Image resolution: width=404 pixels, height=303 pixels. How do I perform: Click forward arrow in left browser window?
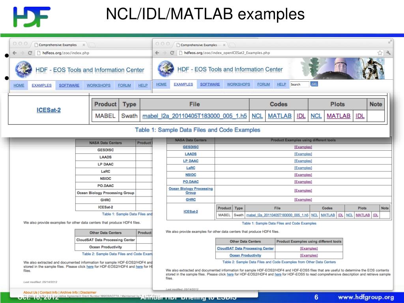tap(22, 53)
